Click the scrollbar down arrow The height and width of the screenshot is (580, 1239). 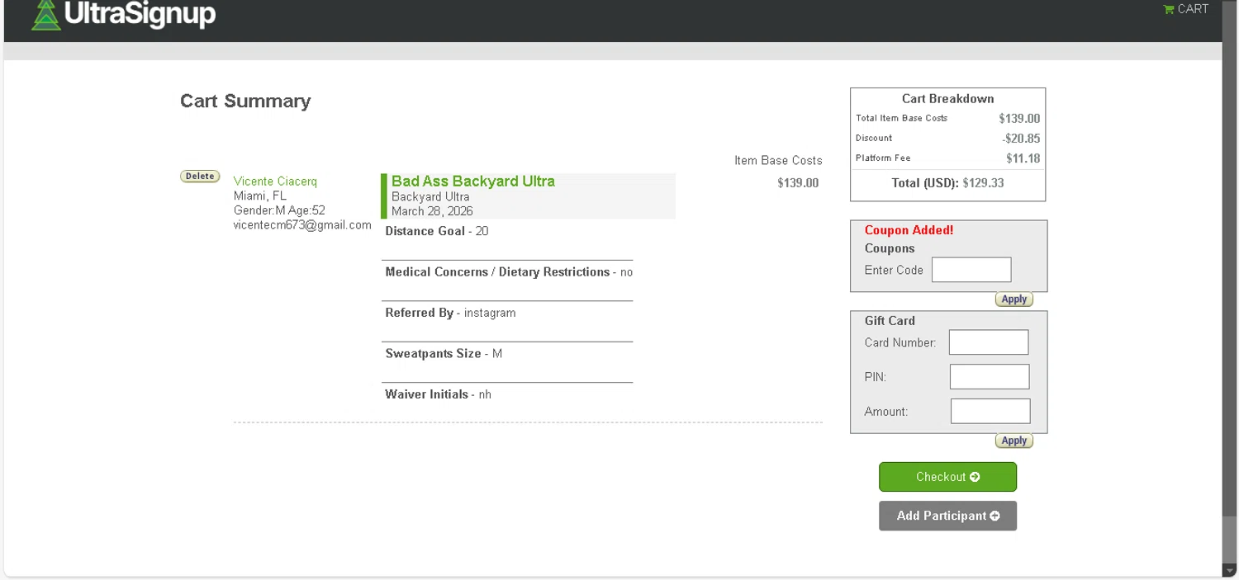1230,571
